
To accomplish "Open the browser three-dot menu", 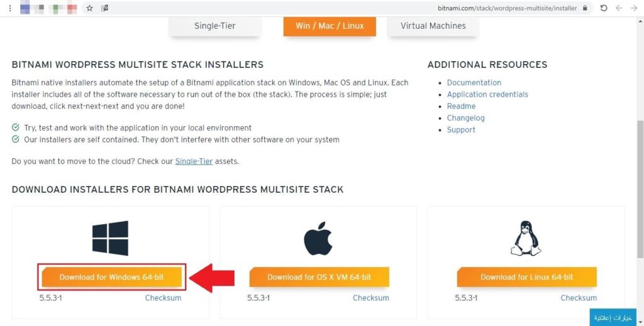I will [10, 8].
